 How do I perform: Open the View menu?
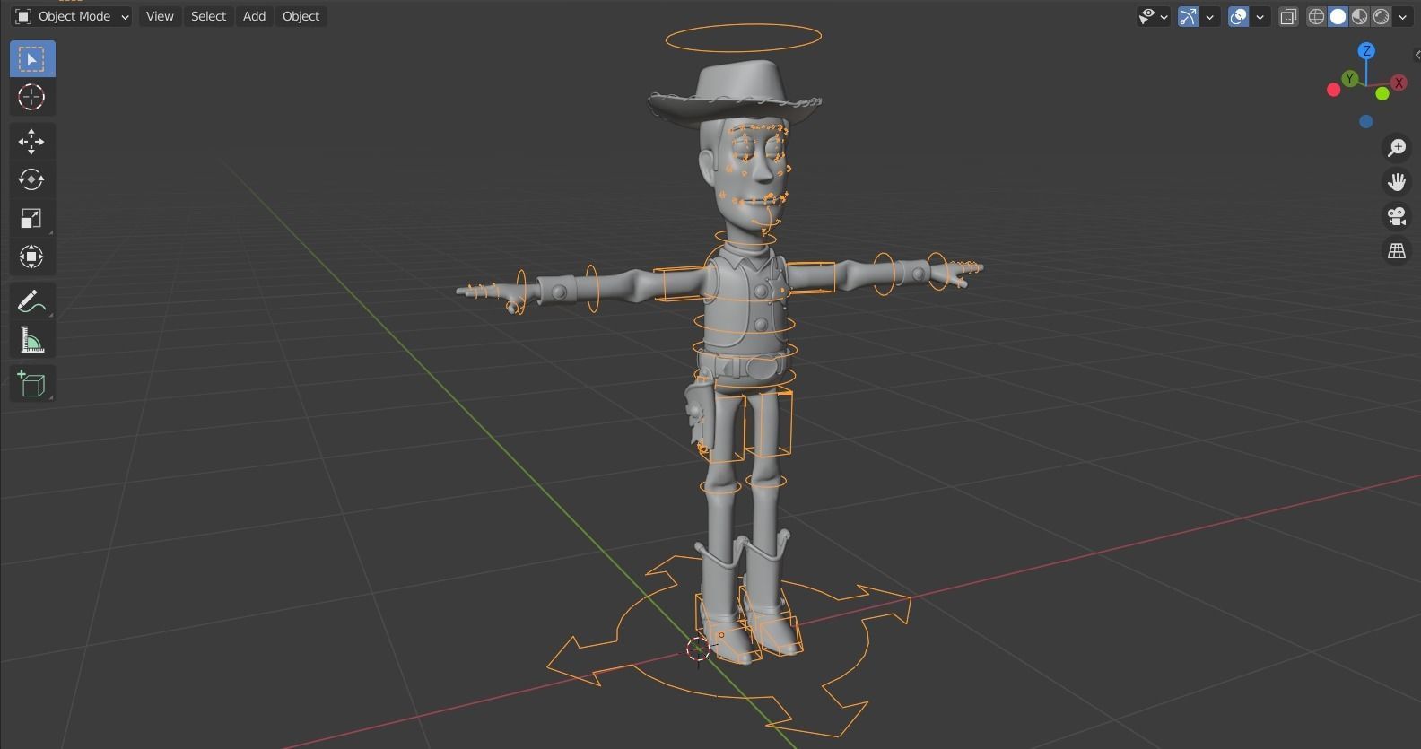click(160, 16)
